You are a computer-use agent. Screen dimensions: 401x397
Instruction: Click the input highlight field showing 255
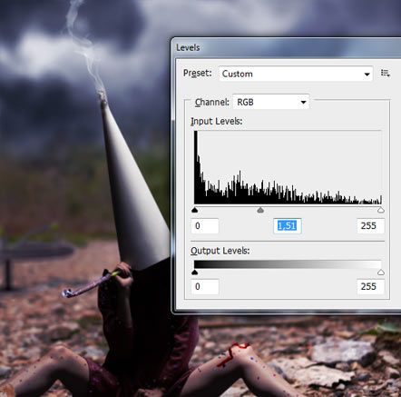tap(370, 226)
